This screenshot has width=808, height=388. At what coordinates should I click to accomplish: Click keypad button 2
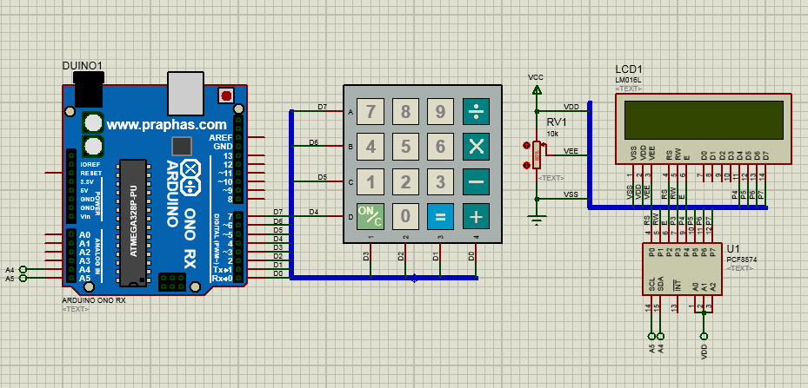click(x=405, y=181)
